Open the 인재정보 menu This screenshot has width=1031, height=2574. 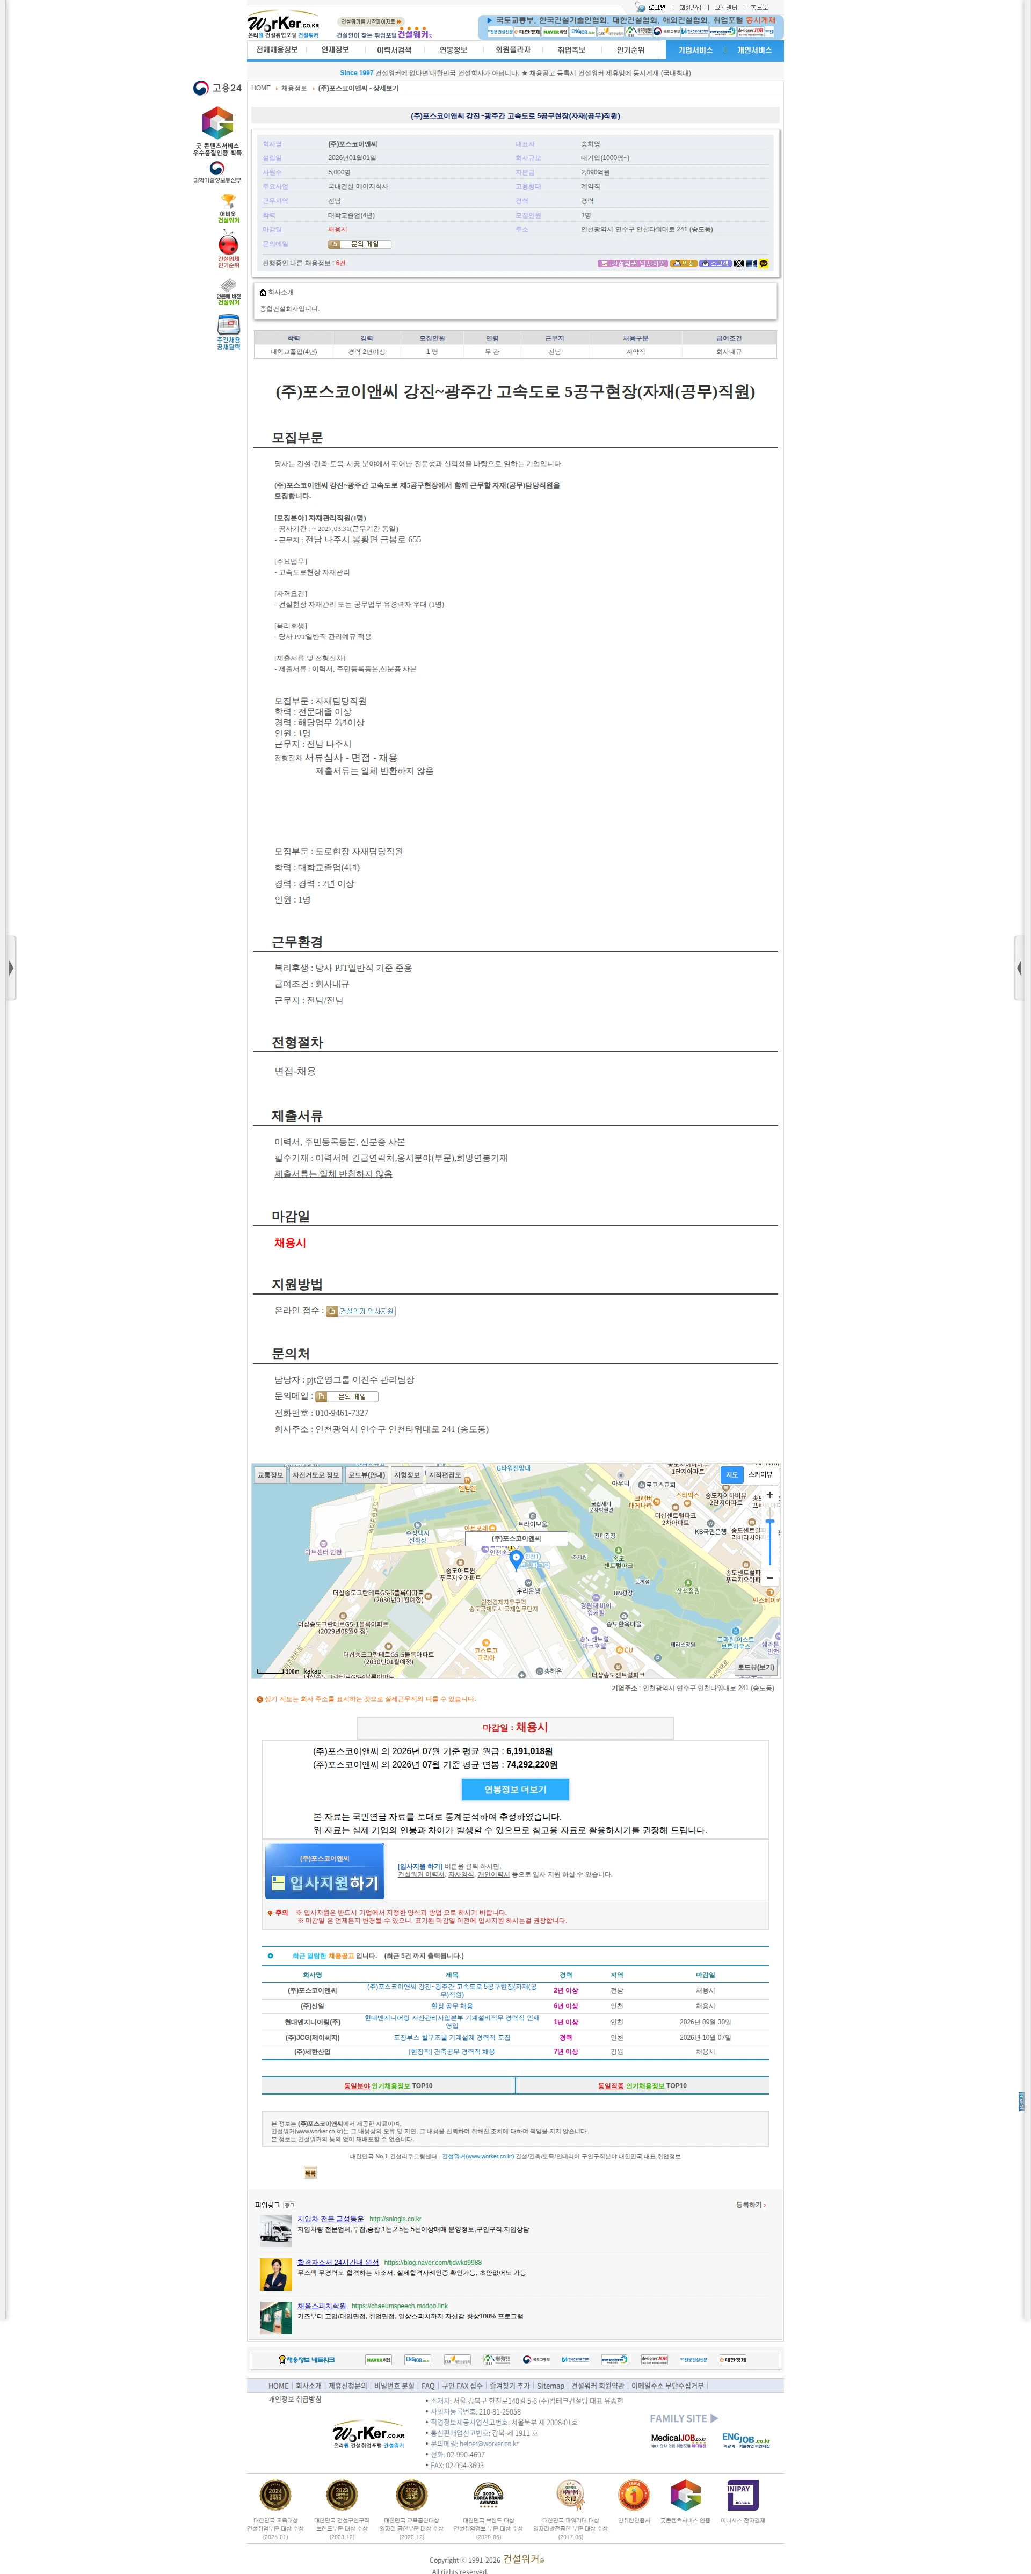336,50
